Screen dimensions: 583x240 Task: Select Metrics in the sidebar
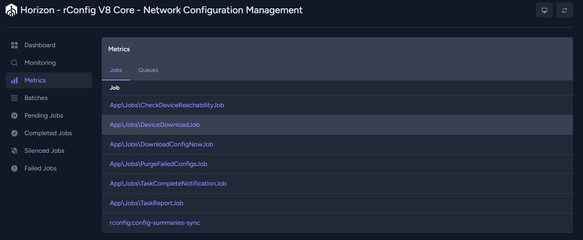[x=49, y=80]
